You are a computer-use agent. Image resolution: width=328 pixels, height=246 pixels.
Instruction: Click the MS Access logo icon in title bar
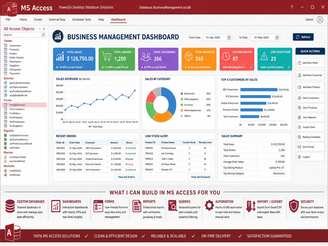(x=9, y=9)
